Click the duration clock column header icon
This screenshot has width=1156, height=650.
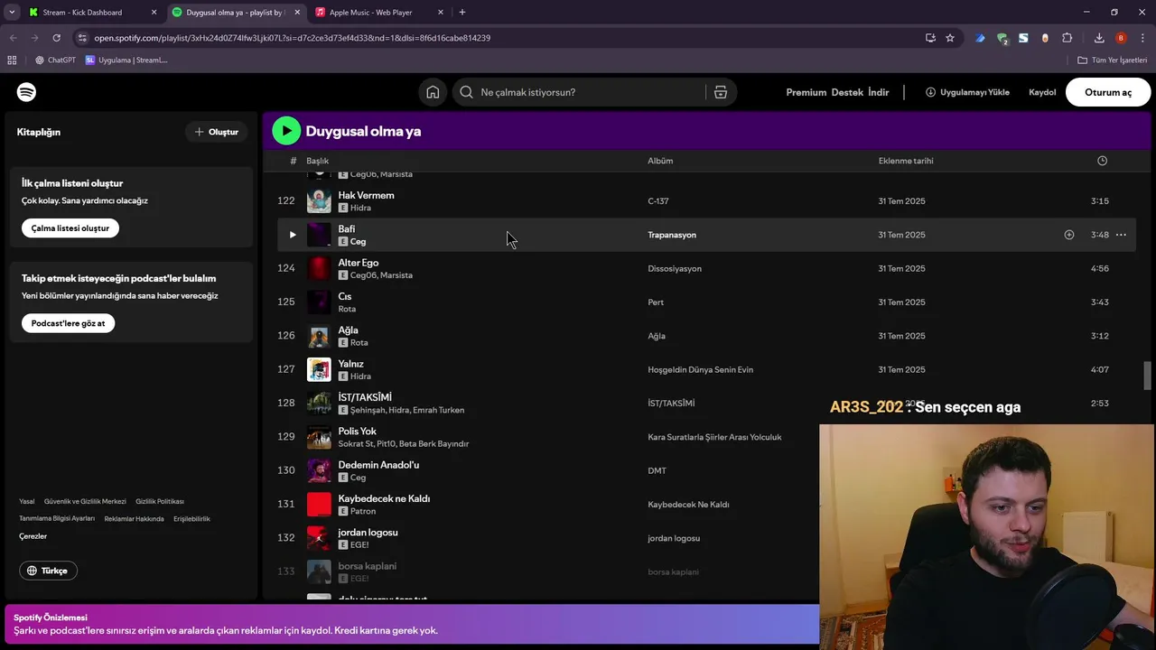coord(1102,161)
